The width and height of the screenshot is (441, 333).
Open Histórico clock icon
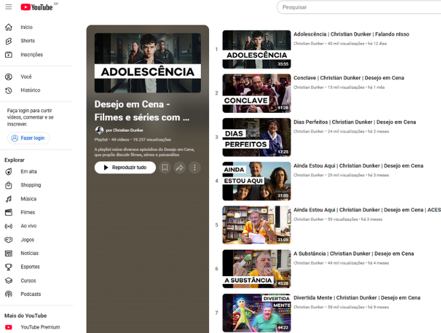click(9, 90)
